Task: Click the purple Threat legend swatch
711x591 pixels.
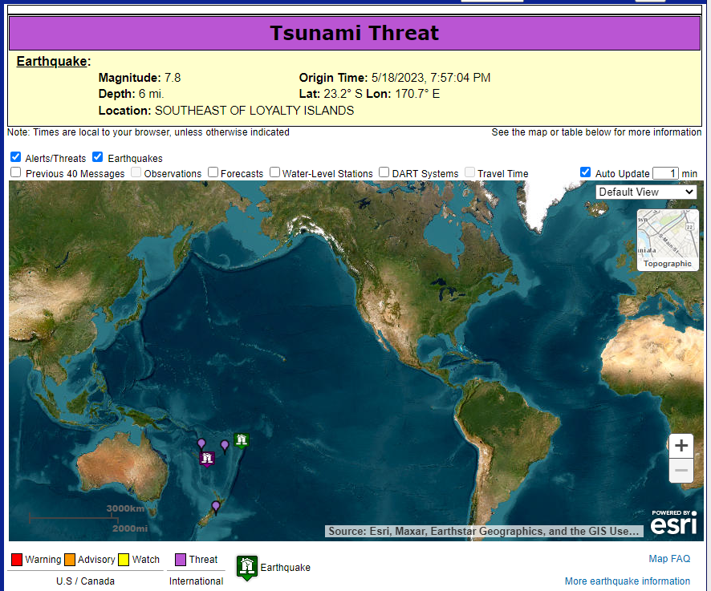Action: [181, 560]
